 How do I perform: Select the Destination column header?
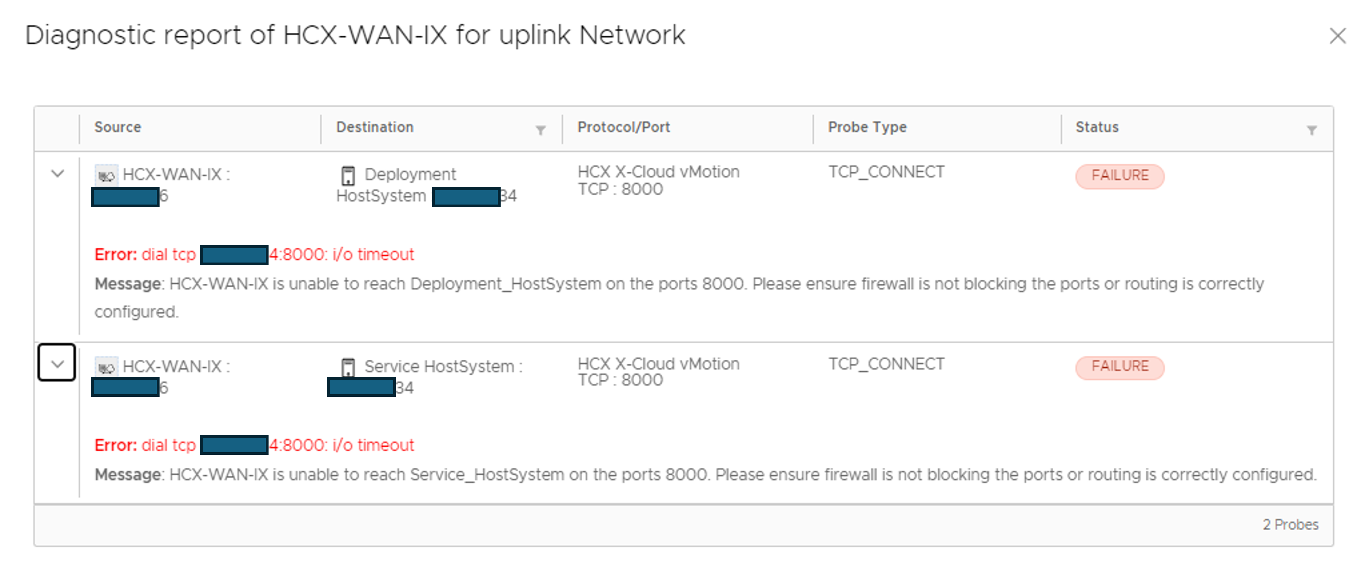pyautogui.click(x=375, y=127)
